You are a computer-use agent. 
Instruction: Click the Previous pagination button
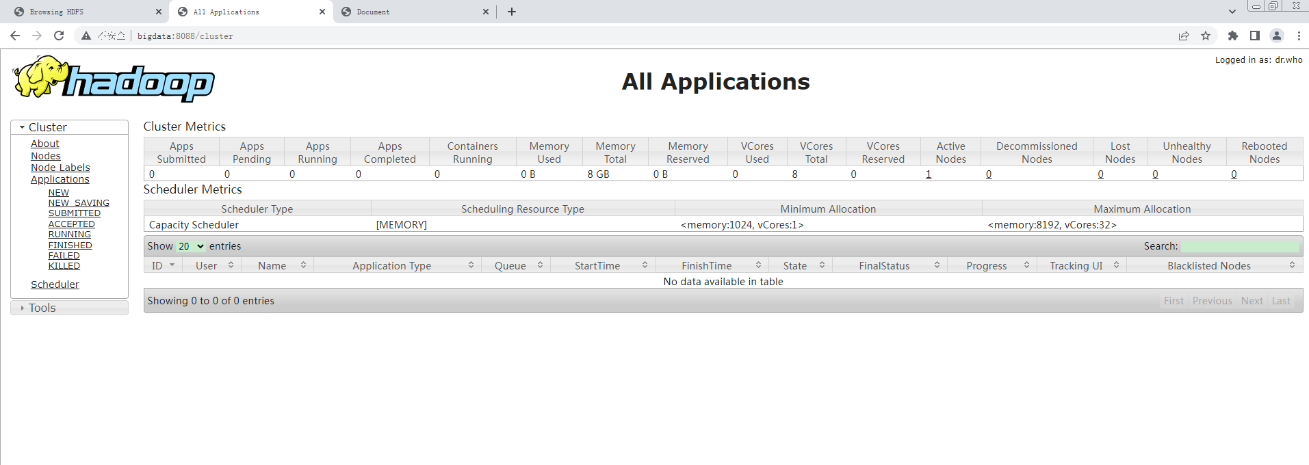[1212, 301]
